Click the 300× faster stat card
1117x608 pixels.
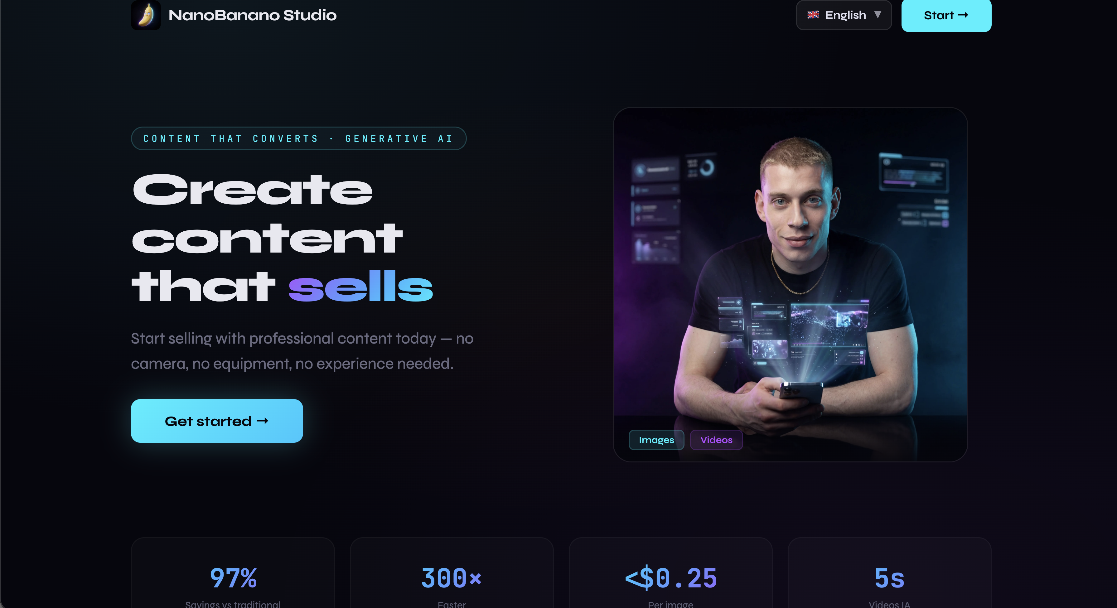452,573
